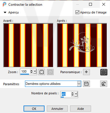Screen dimensions: 110x113
Task: Click the Nombre de pixels input field
Action: tap(66, 94)
